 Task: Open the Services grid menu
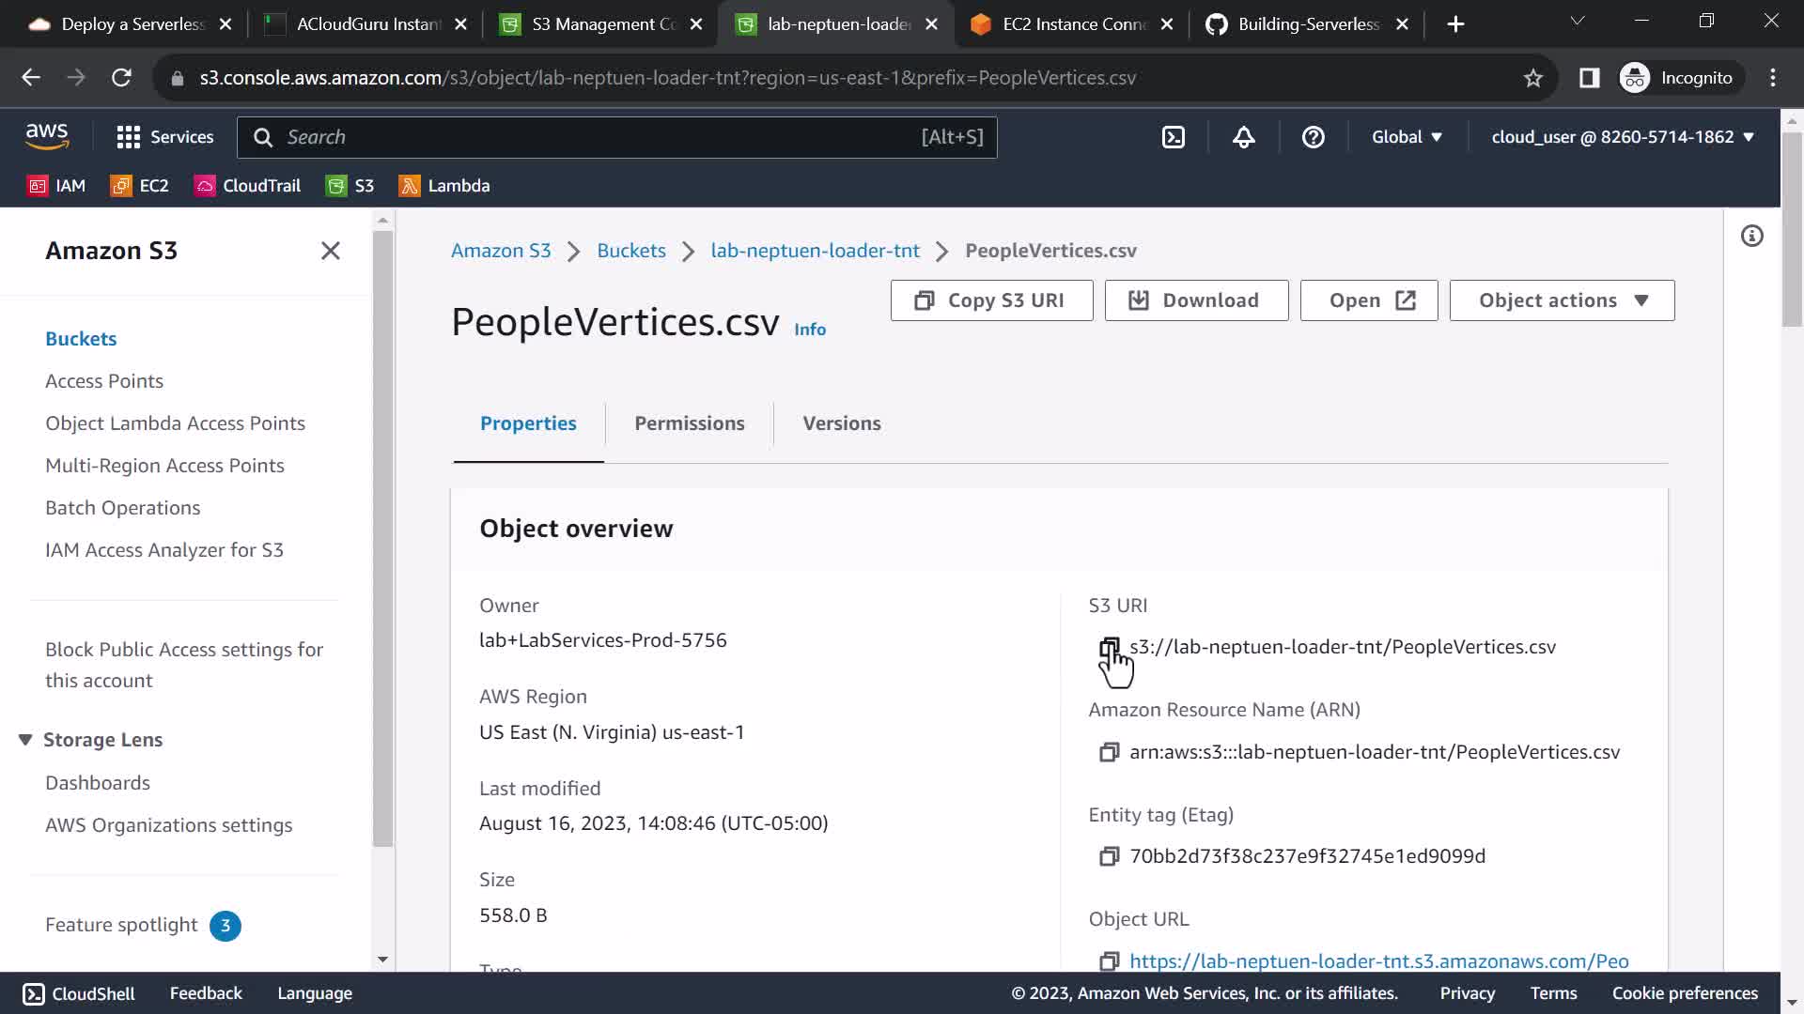tap(164, 137)
